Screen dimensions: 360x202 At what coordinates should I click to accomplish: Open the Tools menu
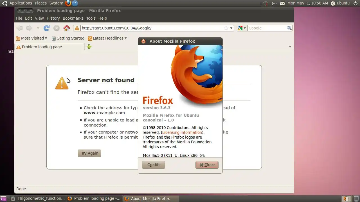tap(91, 18)
